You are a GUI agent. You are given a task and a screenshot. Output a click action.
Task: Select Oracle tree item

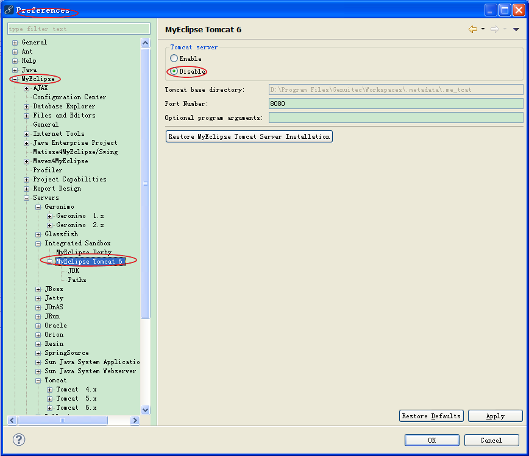click(x=55, y=325)
